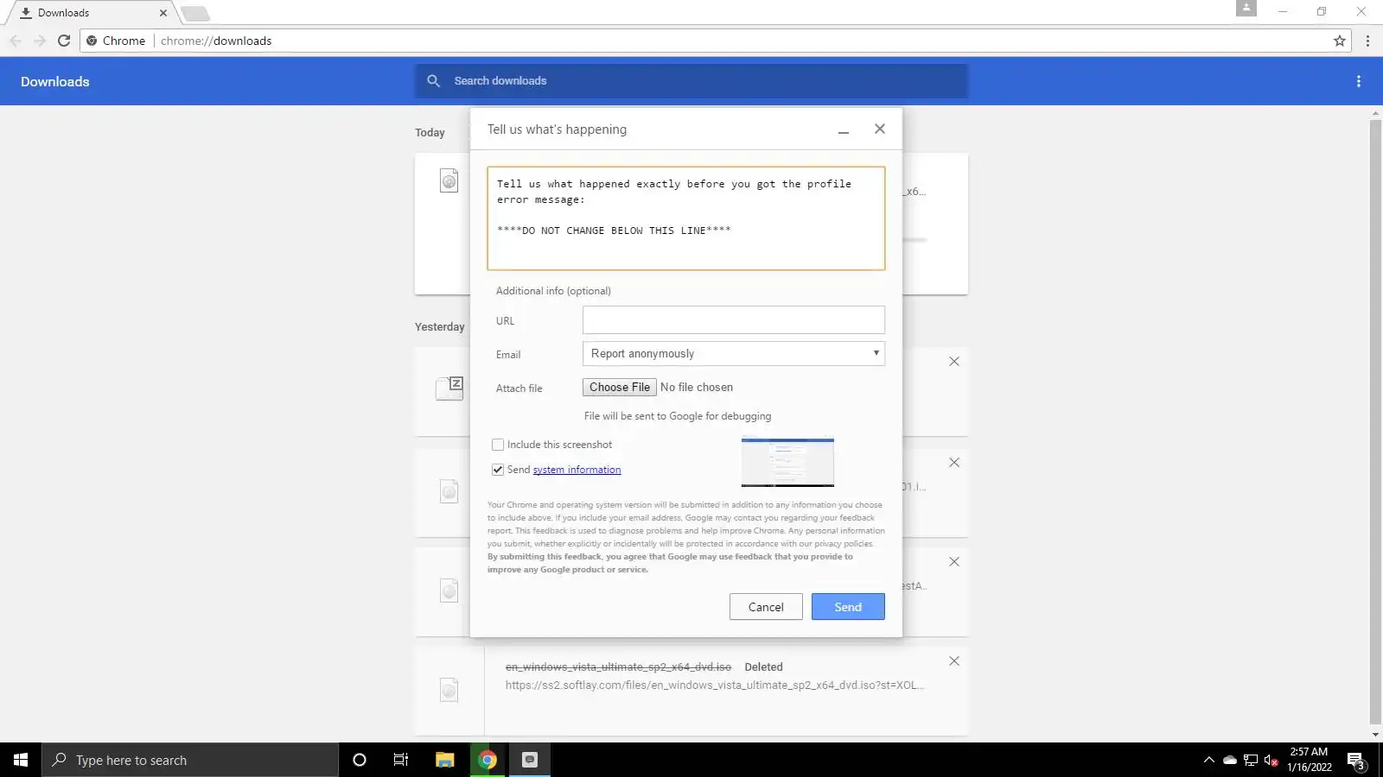Enable 'Include this screenshot' checkbox

(x=498, y=445)
